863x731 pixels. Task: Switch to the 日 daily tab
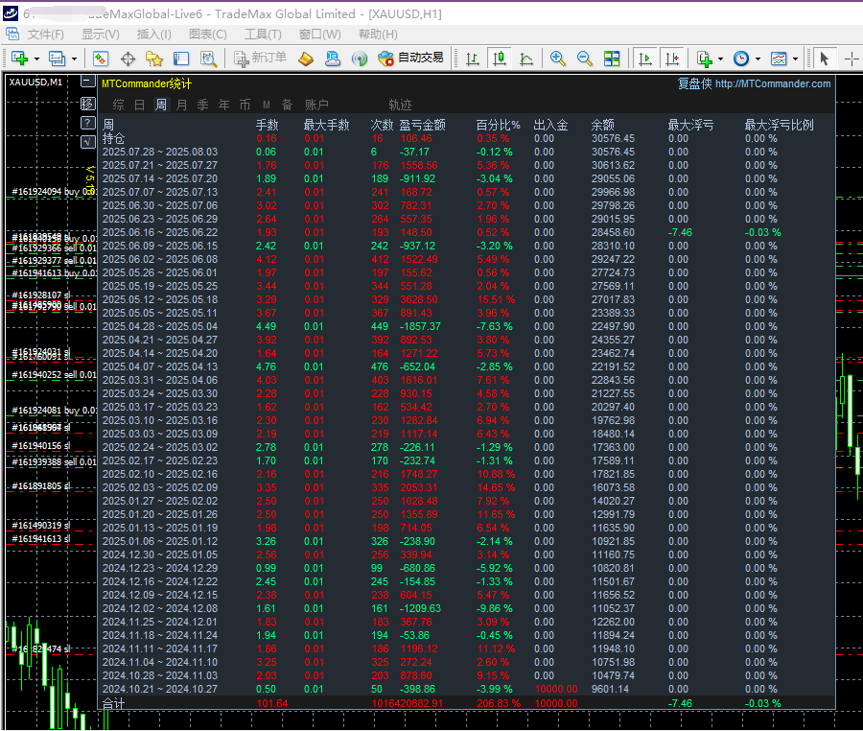[140, 105]
